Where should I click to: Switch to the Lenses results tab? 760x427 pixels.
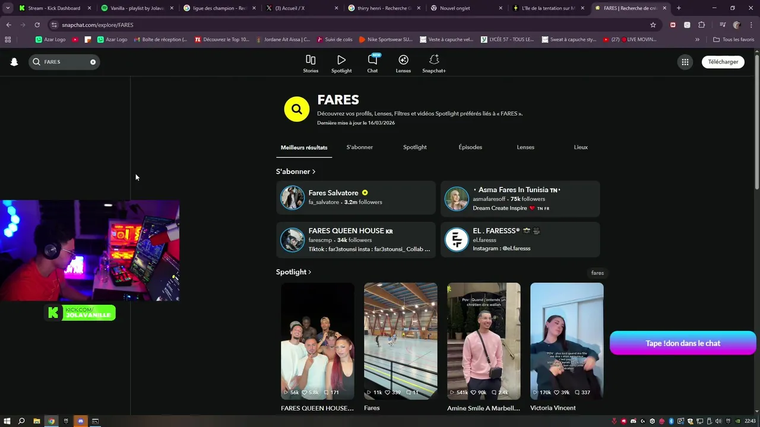point(525,147)
